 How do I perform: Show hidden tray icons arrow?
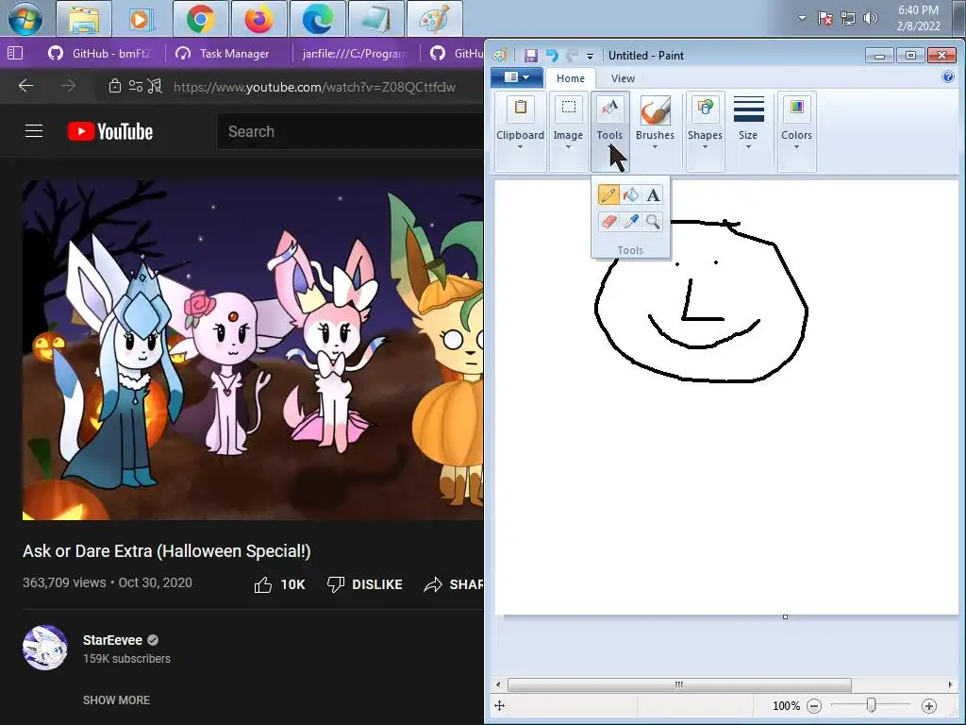802,18
